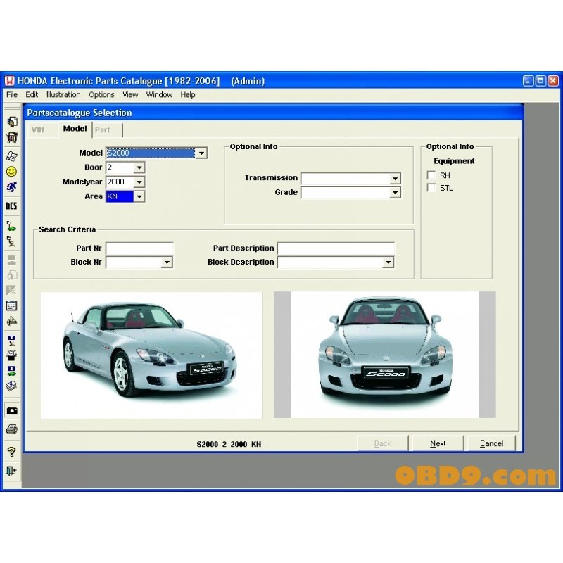563x563 pixels.
Task: Enable the STL equipment checkbox
Action: coord(431,188)
